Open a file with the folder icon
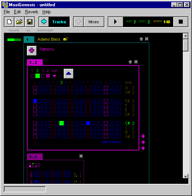Screen dimensions: 192x196 20,22
